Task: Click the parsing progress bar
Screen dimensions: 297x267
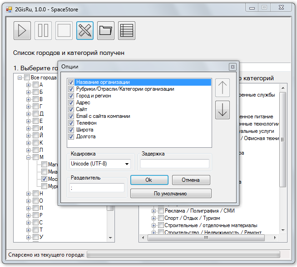Action: tap(183, 254)
